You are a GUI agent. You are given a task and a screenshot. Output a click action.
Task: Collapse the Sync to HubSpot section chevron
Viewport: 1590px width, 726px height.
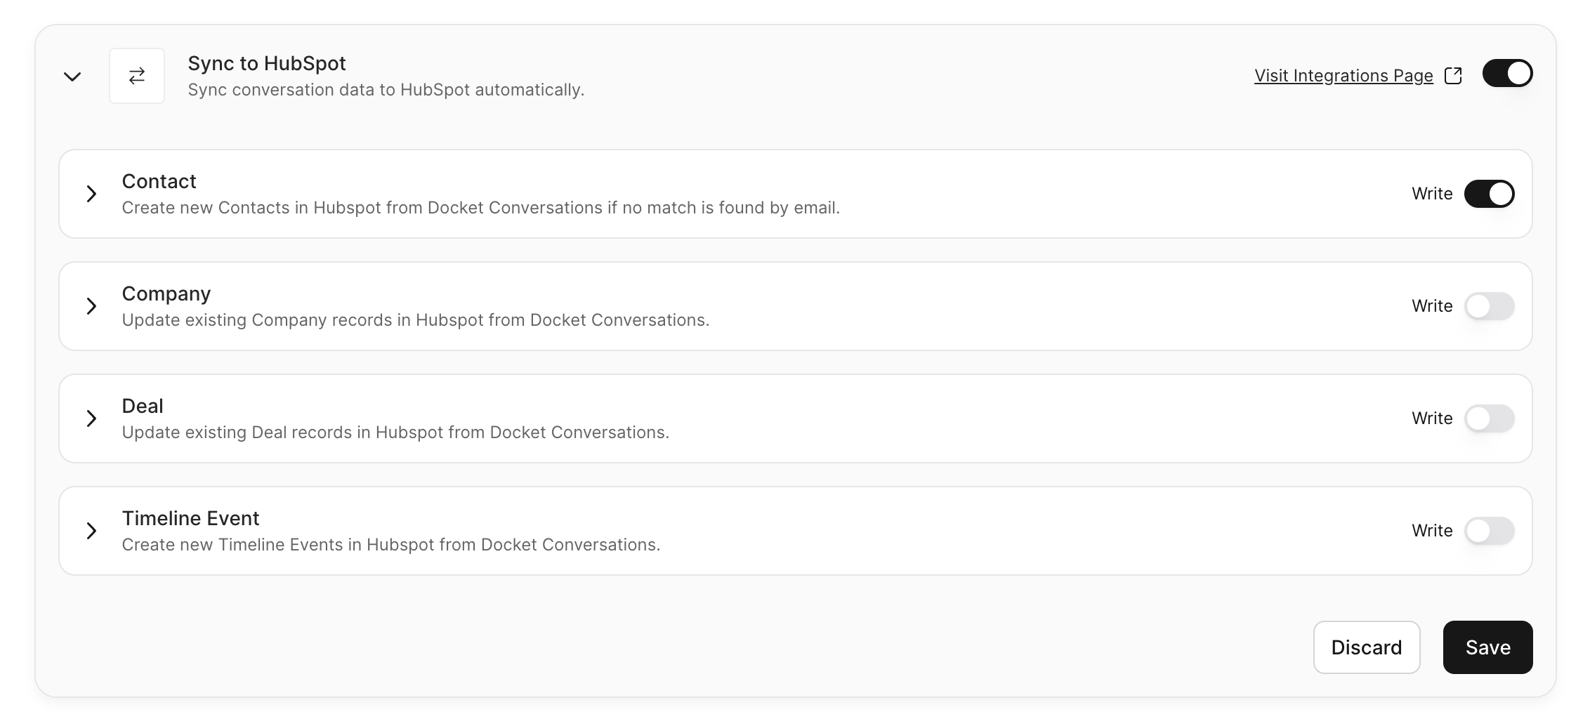click(72, 77)
